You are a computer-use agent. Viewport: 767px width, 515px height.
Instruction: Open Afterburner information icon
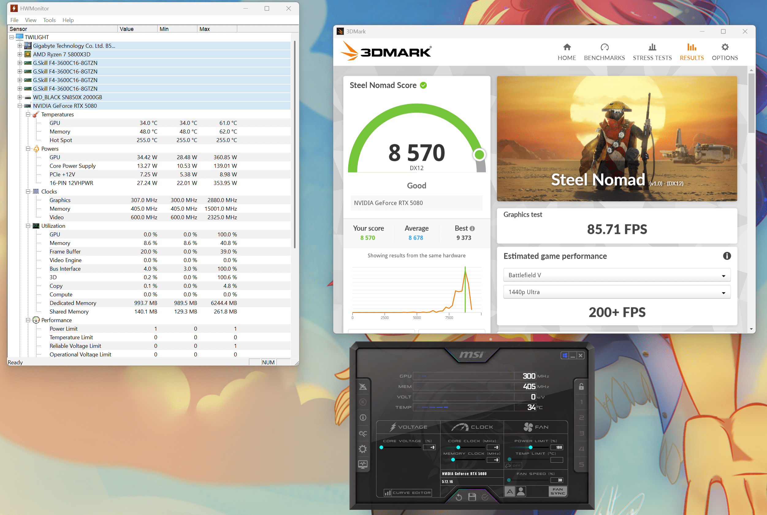click(x=363, y=417)
